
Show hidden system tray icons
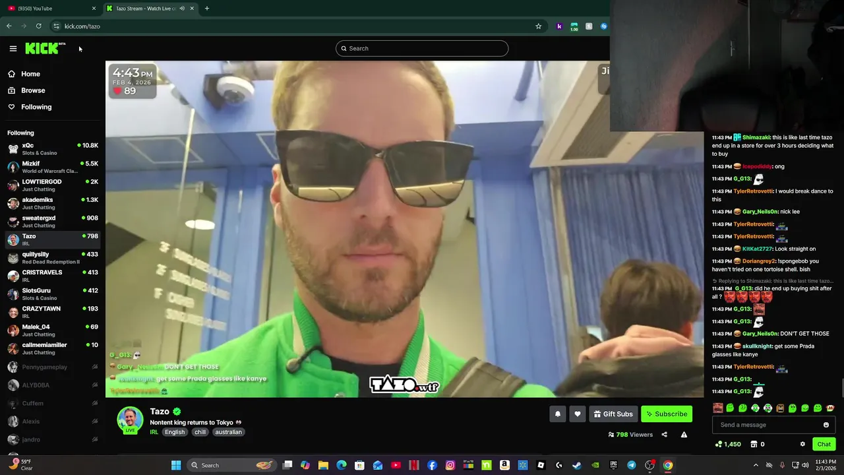click(x=756, y=465)
